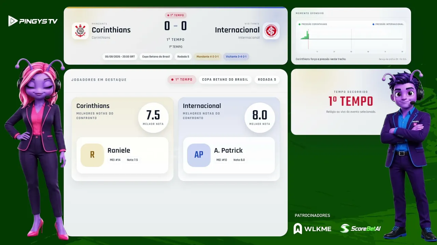This screenshot has width=437, height=245.
Task: Click "Corinthians força a pressão neste trecho." caption
Action: [321, 59]
